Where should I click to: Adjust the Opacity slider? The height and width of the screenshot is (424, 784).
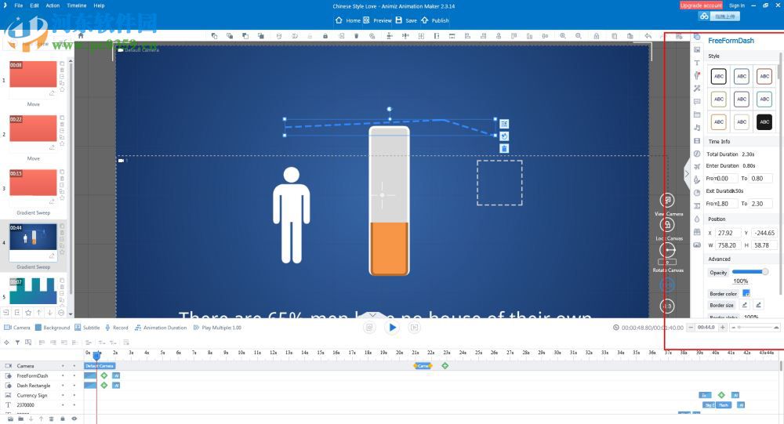750,272
